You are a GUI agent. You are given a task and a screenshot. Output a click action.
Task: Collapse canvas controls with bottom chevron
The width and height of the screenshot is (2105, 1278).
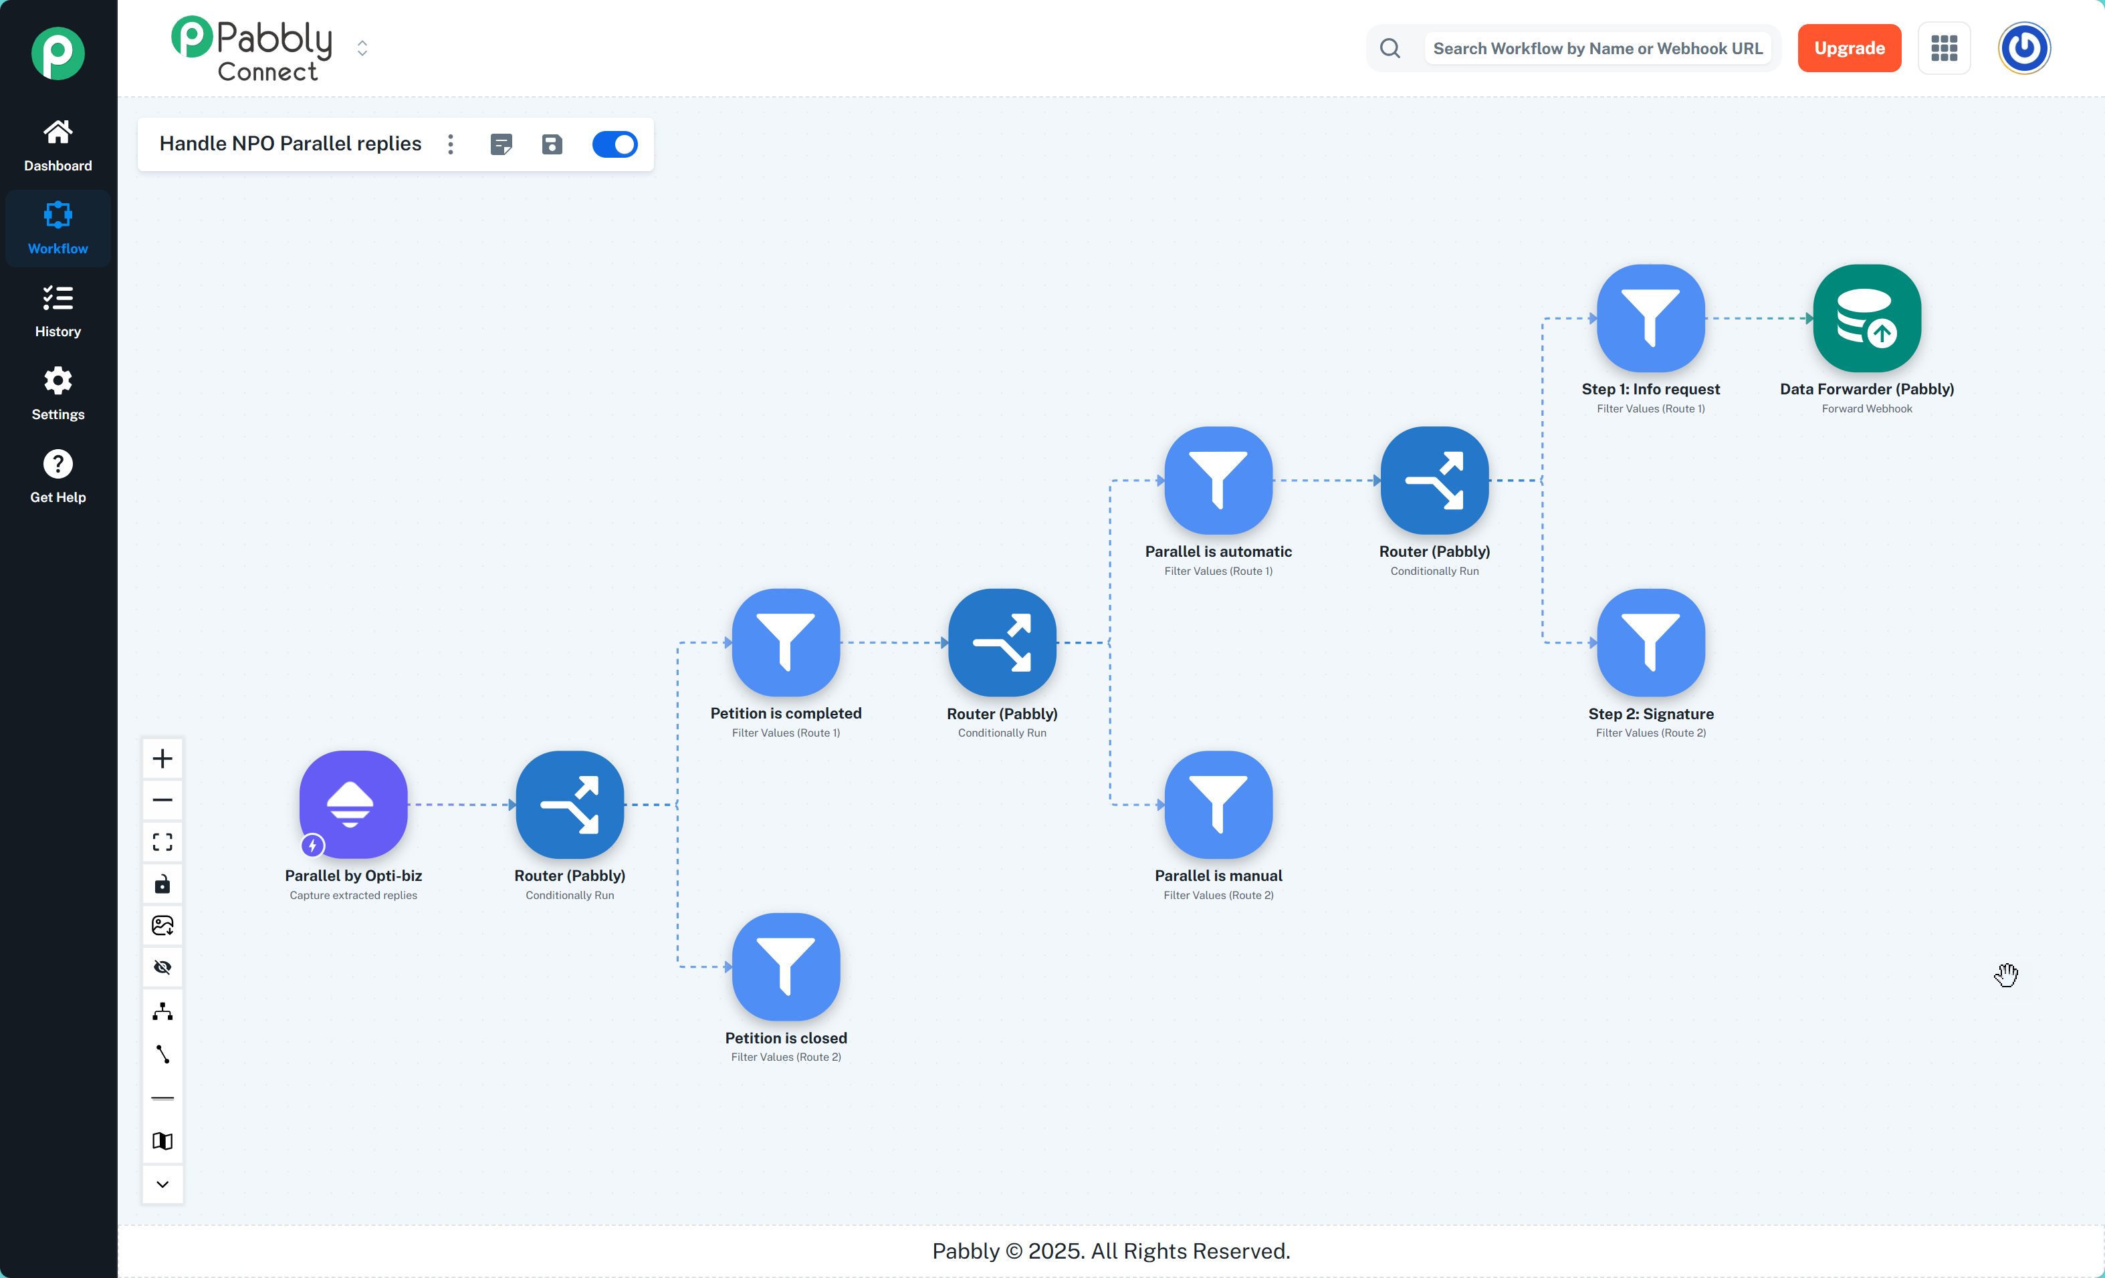[x=162, y=1184]
